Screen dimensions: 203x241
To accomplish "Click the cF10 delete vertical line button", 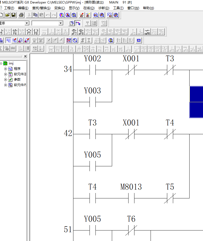I will [65, 32].
